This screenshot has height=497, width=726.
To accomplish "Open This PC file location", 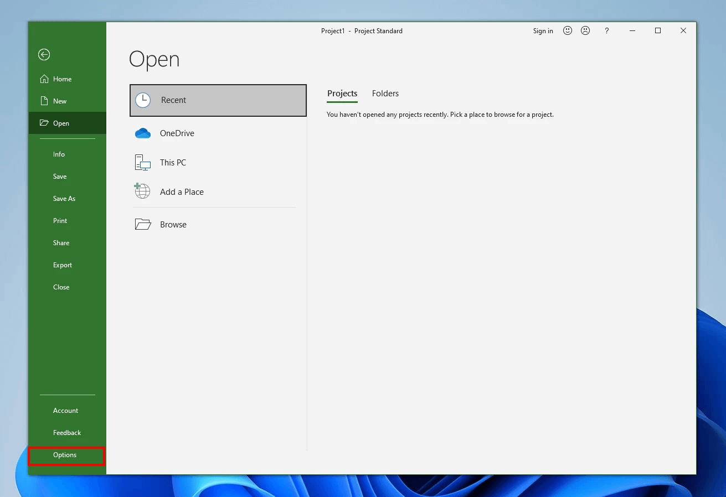I will pyautogui.click(x=172, y=162).
